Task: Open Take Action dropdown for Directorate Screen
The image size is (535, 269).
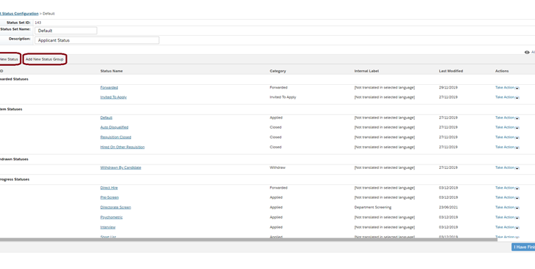Action: tap(507, 207)
